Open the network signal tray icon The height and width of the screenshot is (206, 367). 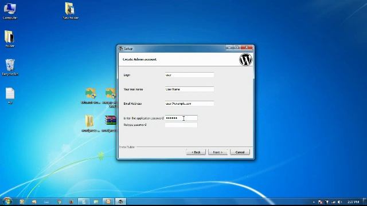(334, 202)
